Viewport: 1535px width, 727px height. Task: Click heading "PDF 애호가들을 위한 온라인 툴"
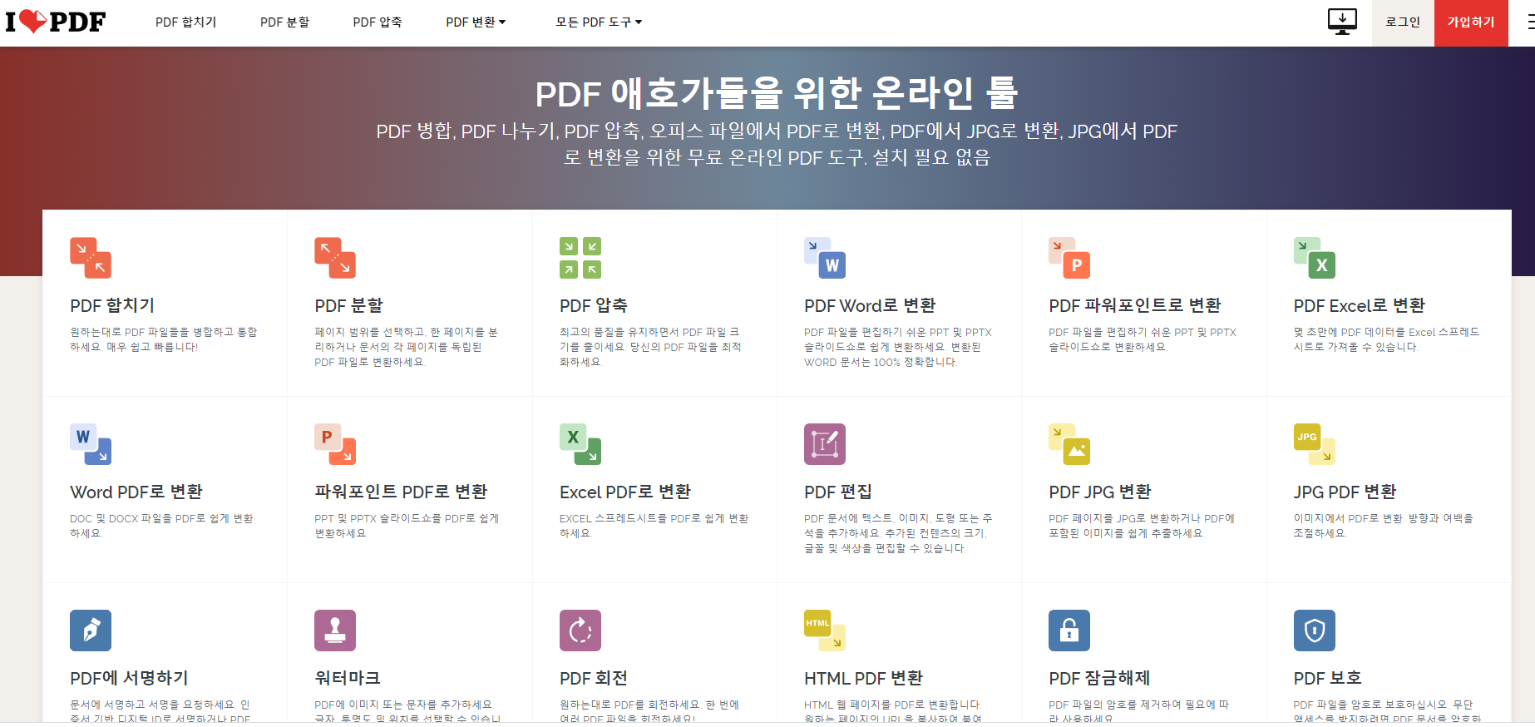point(777,92)
